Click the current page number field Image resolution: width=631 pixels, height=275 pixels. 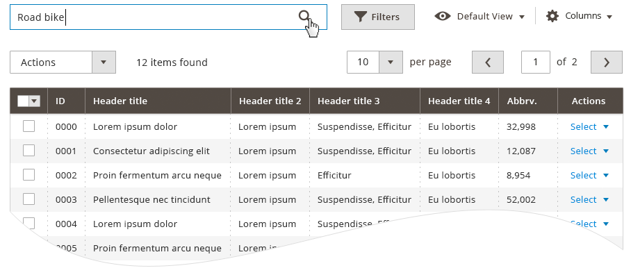[x=536, y=62]
